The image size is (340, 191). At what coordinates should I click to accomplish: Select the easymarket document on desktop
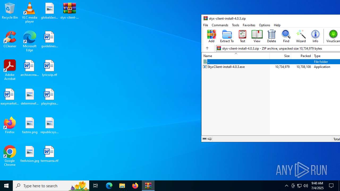[10, 97]
